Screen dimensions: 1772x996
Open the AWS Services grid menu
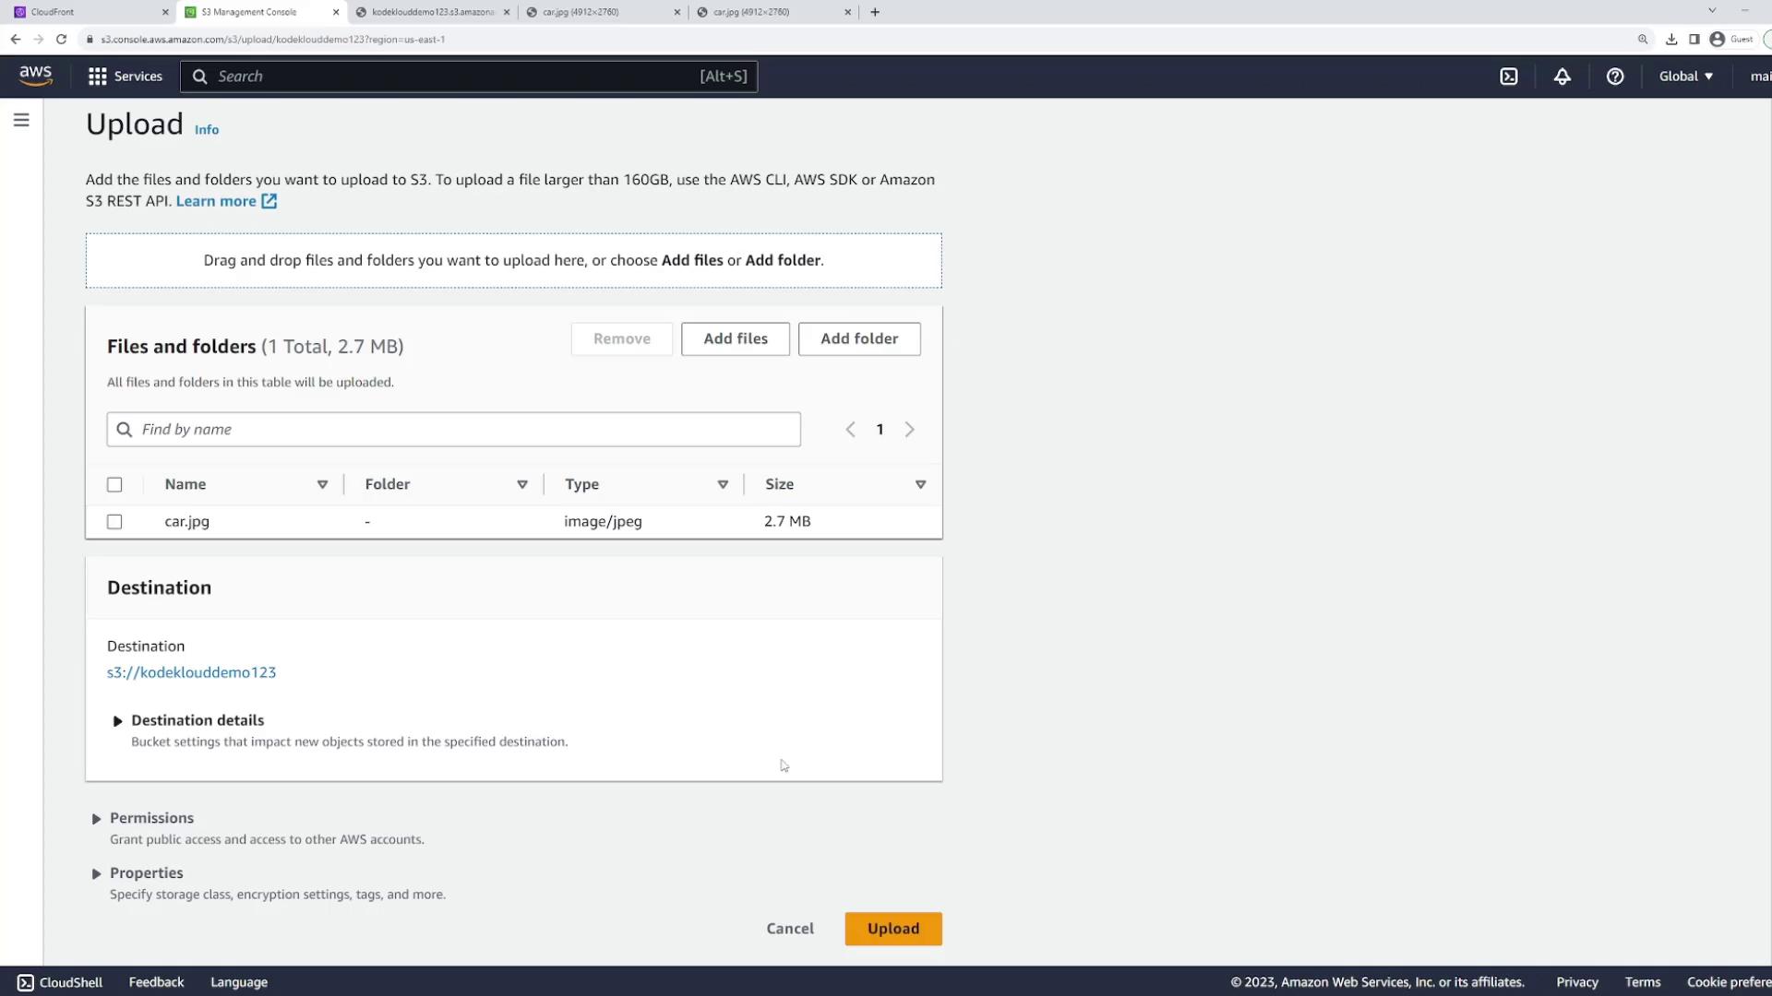pos(125,77)
